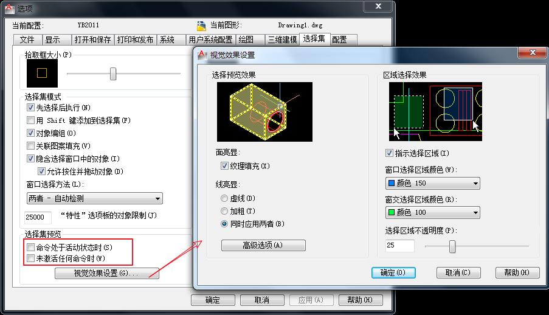Toggle 指示选择区域(I) checkbox

[389, 153]
